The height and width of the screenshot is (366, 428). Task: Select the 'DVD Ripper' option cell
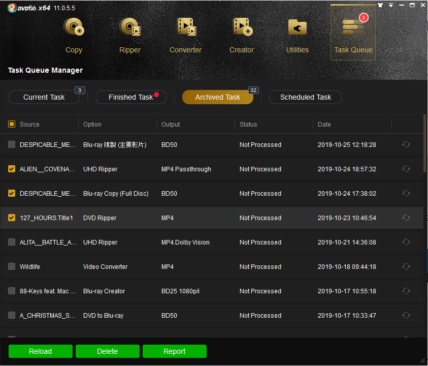pyautogui.click(x=100, y=218)
